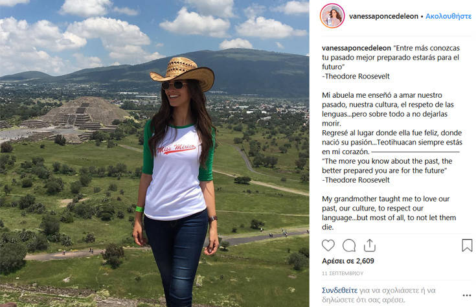The width and height of the screenshot is (476, 307).
Task: Save the post with the bookmark icon
Action: coord(467,245)
